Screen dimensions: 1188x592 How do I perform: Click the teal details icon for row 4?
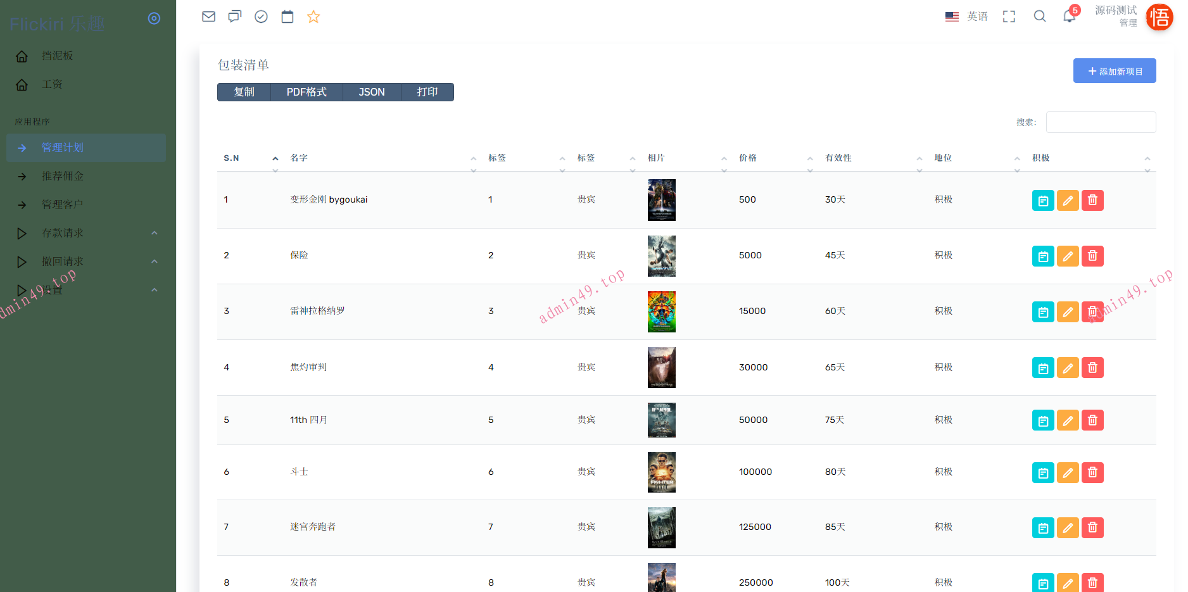pos(1043,368)
